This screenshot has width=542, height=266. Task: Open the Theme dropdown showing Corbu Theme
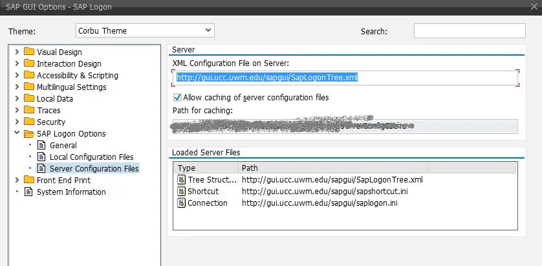[145, 30]
